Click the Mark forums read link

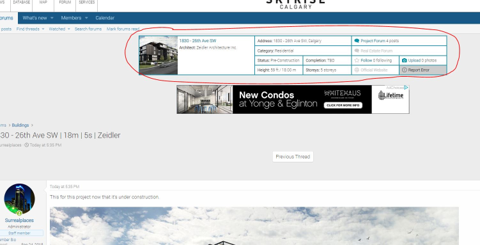point(123,29)
